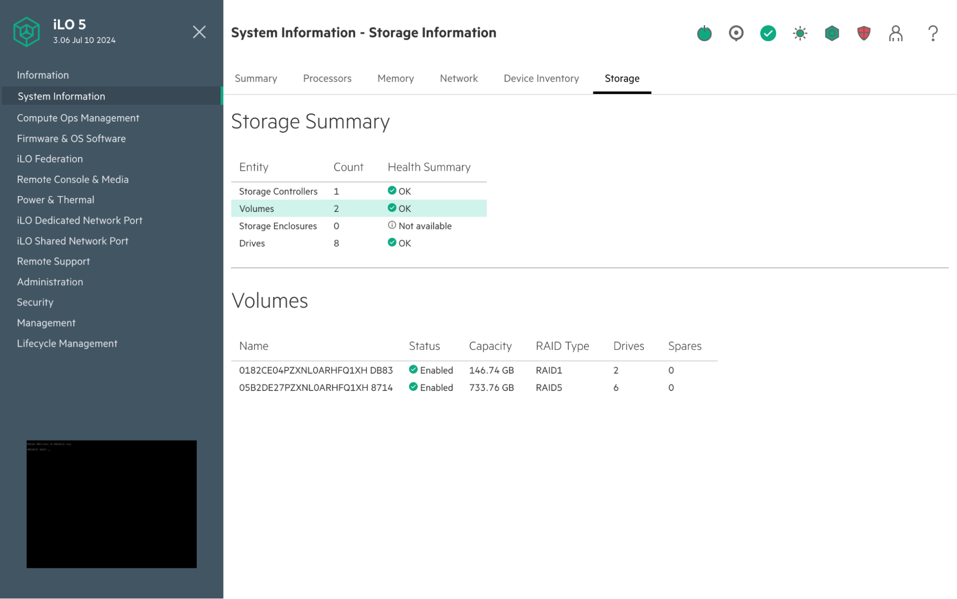Click the target/bullseye monitoring icon
957x599 pixels.
(736, 33)
